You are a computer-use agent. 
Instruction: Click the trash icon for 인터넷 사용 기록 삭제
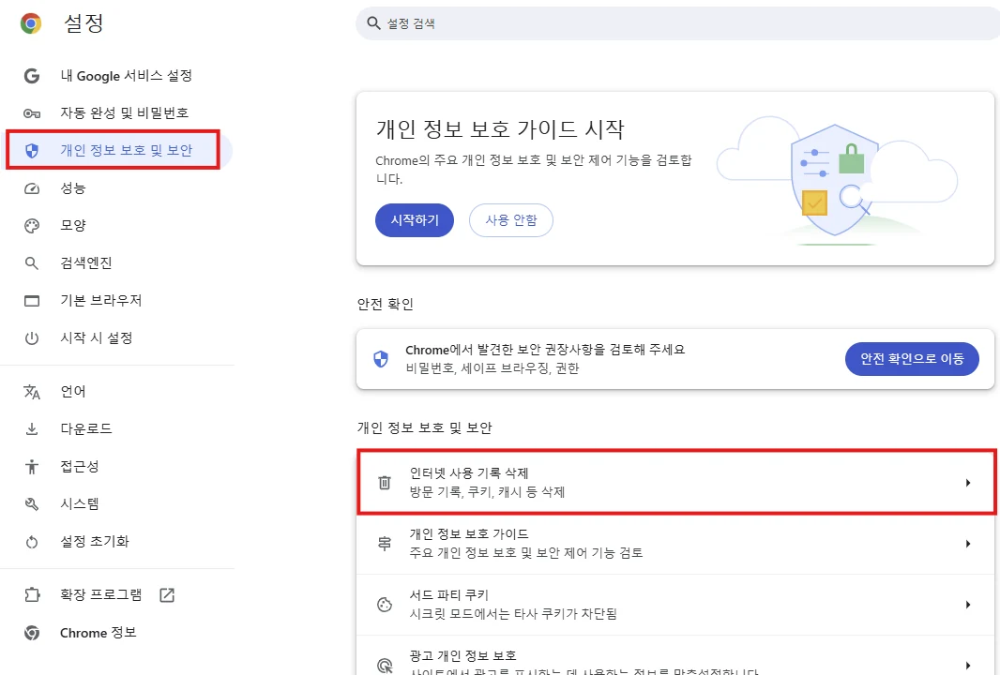tap(385, 483)
